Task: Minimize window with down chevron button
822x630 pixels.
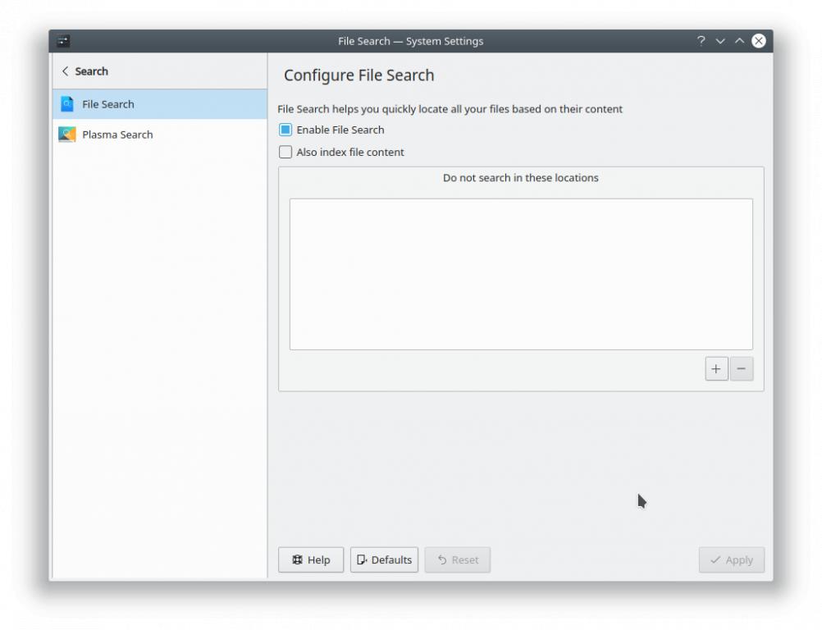Action: (x=720, y=41)
